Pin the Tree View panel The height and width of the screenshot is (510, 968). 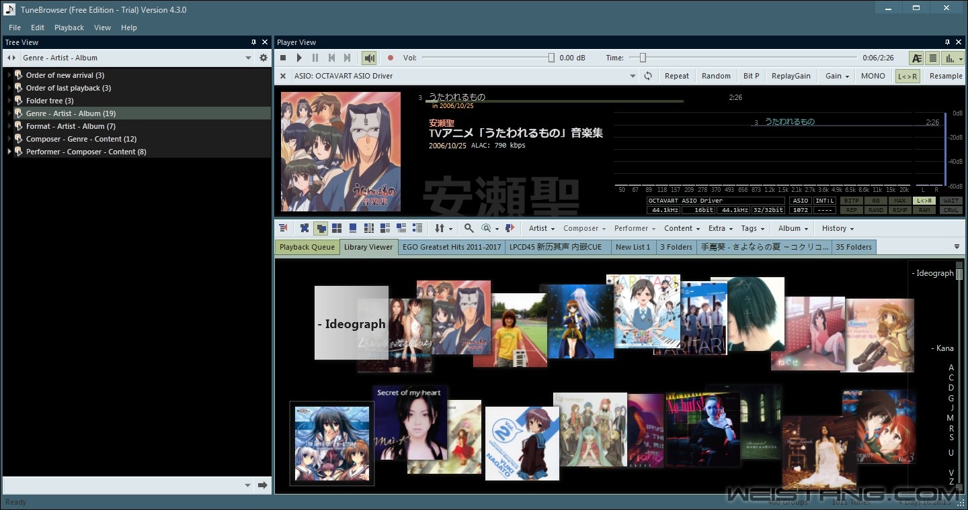254,42
